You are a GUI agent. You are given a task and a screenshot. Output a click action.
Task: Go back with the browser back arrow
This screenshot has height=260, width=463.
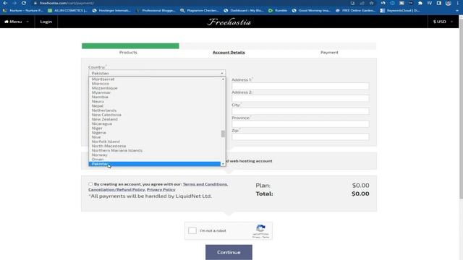5,3
